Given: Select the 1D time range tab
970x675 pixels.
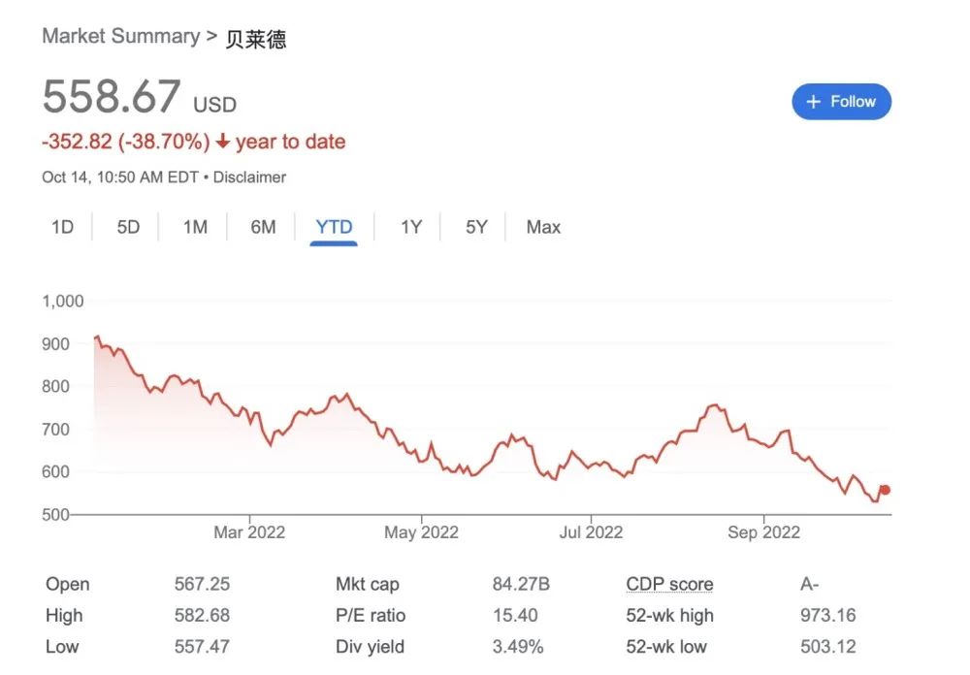Looking at the screenshot, I should pyautogui.click(x=62, y=227).
